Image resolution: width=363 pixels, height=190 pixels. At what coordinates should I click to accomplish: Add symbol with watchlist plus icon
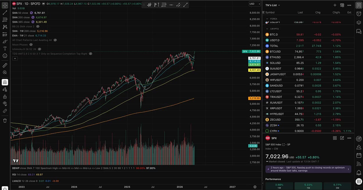point(335,5)
